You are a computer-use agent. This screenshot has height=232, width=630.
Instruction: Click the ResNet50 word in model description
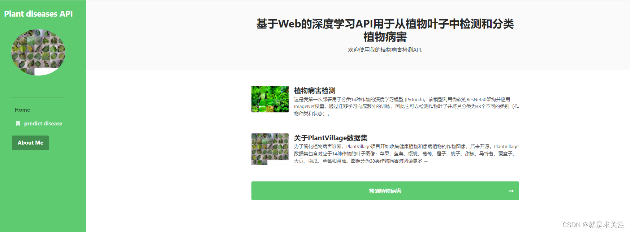(476, 100)
